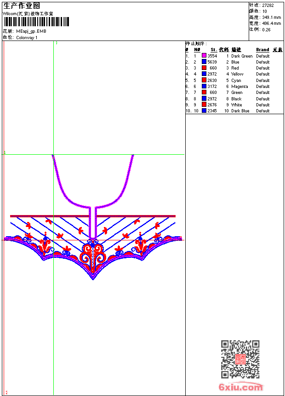
Task: Select the file name 'MEapj_gp.EMB'
Action: point(31,31)
